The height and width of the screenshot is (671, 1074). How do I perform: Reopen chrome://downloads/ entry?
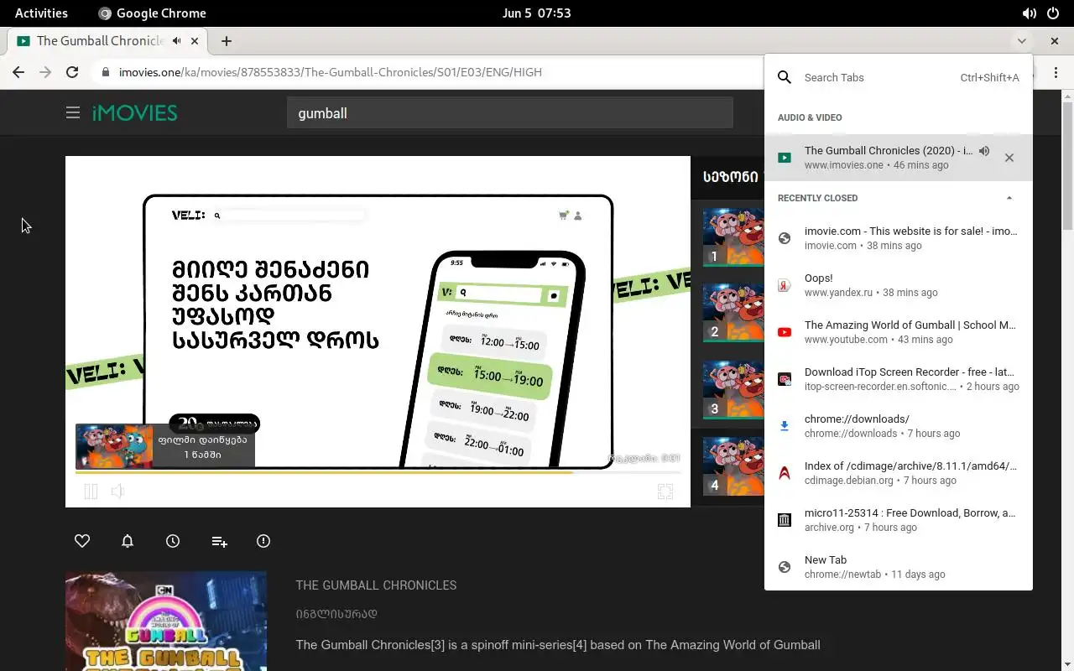click(899, 426)
